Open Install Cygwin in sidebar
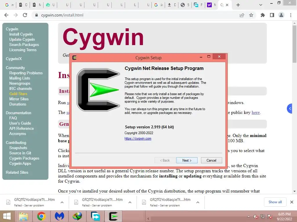The image size is (297, 222). coord(21,34)
